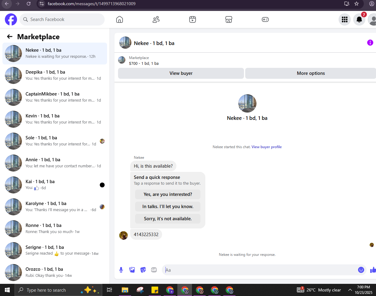Open the emoji picker smiley icon

click(x=361, y=270)
